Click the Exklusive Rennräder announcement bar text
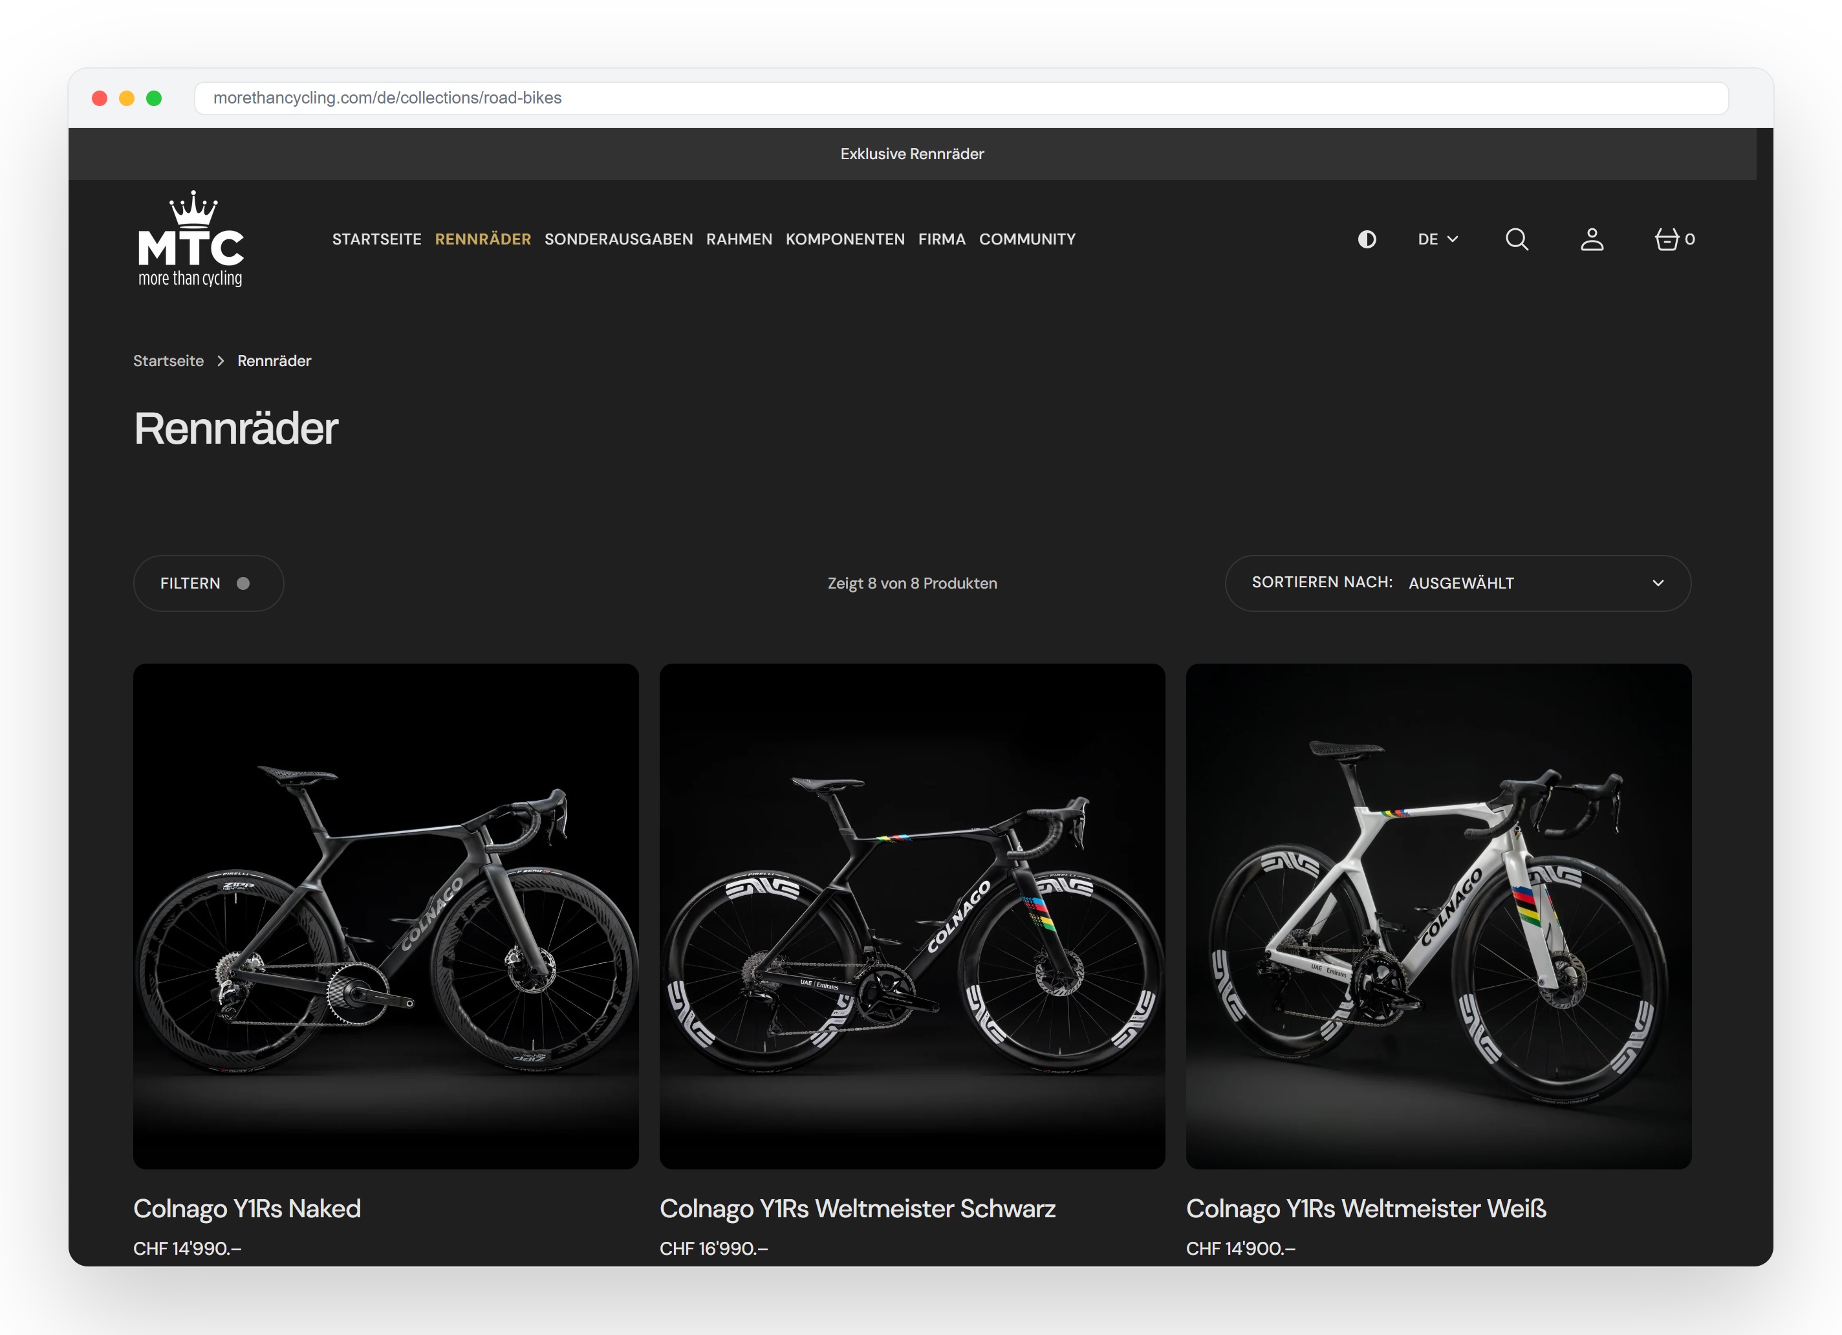This screenshot has width=1842, height=1335. click(912, 153)
